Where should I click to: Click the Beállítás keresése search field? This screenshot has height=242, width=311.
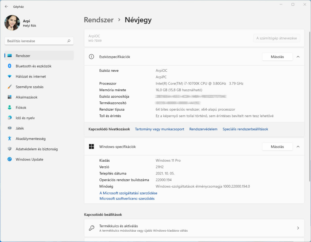pyautogui.click(x=36, y=41)
